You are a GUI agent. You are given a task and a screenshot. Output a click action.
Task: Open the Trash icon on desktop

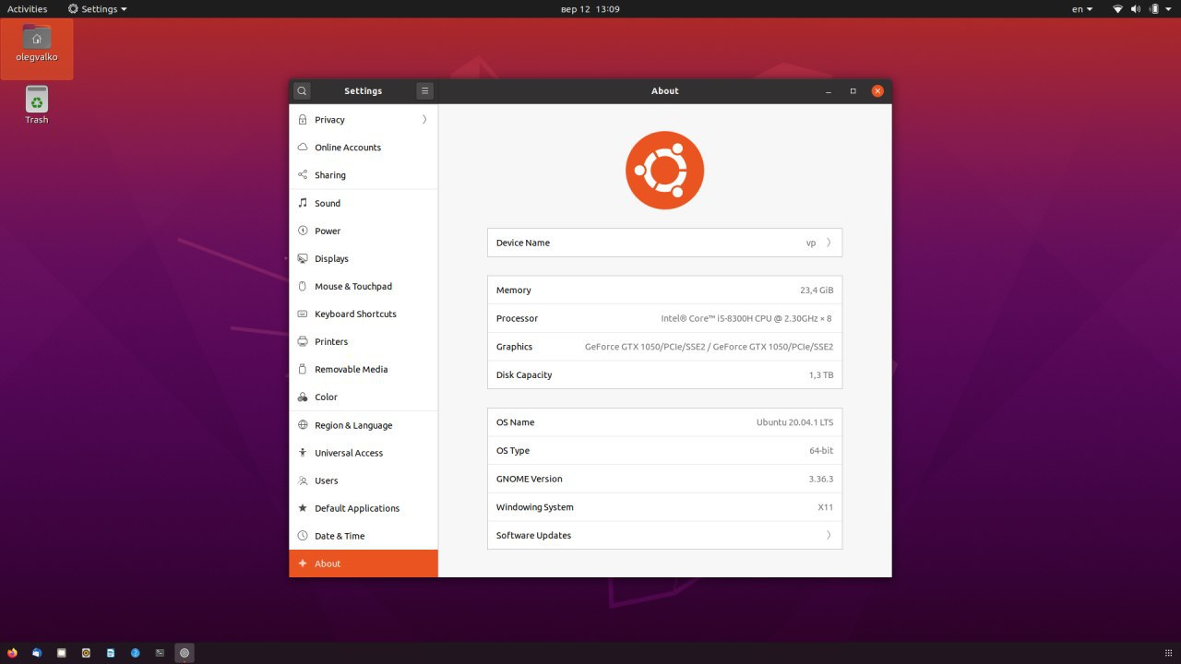click(37, 104)
